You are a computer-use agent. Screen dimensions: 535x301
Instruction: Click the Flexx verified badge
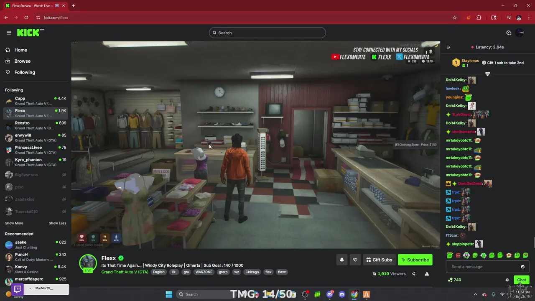point(121,258)
